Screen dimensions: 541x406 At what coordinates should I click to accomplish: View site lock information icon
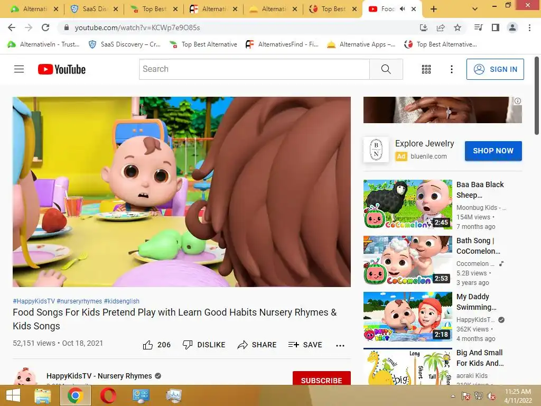tap(67, 27)
